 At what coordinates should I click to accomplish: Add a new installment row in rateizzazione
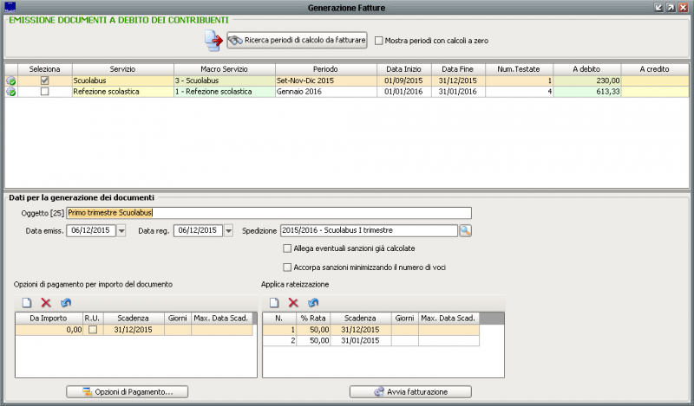click(x=273, y=303)
